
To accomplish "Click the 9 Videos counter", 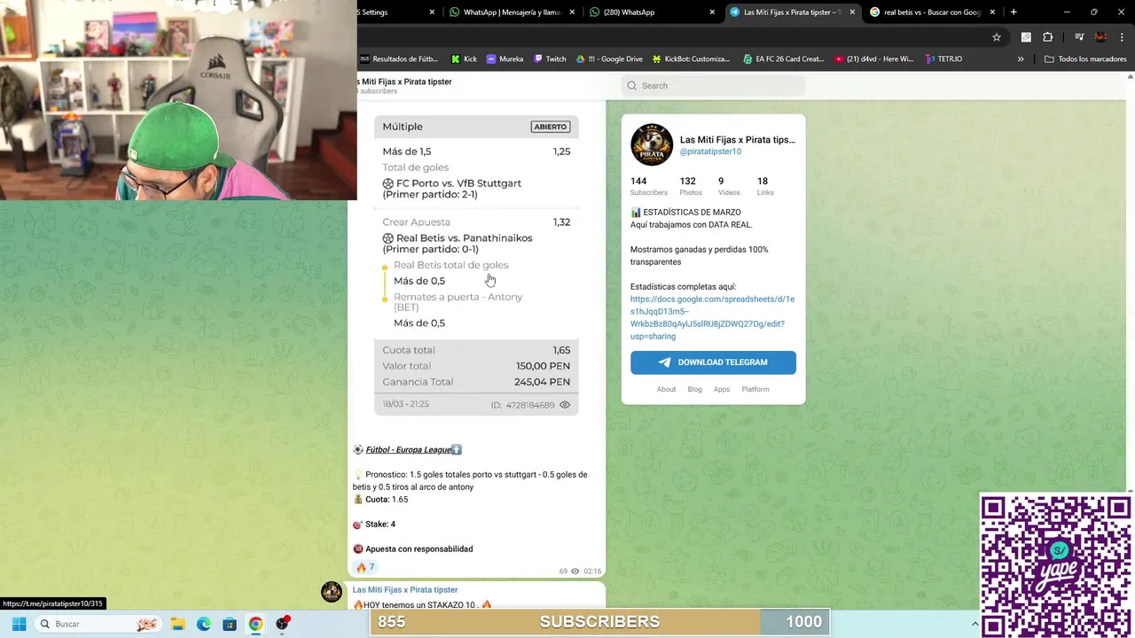I will tap(729, 186).
